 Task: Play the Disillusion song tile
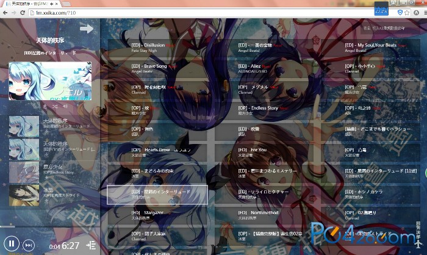click(157, 48)
